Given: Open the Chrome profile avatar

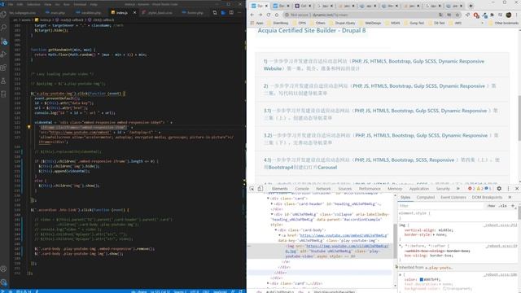Looking at the screenshot, I should [x=508, y=15].
